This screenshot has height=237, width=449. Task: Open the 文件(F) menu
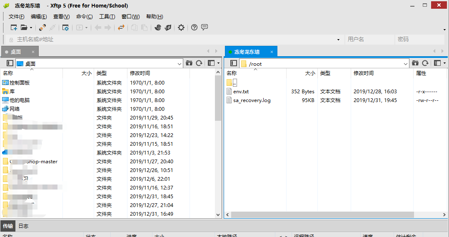coord(16,17)
